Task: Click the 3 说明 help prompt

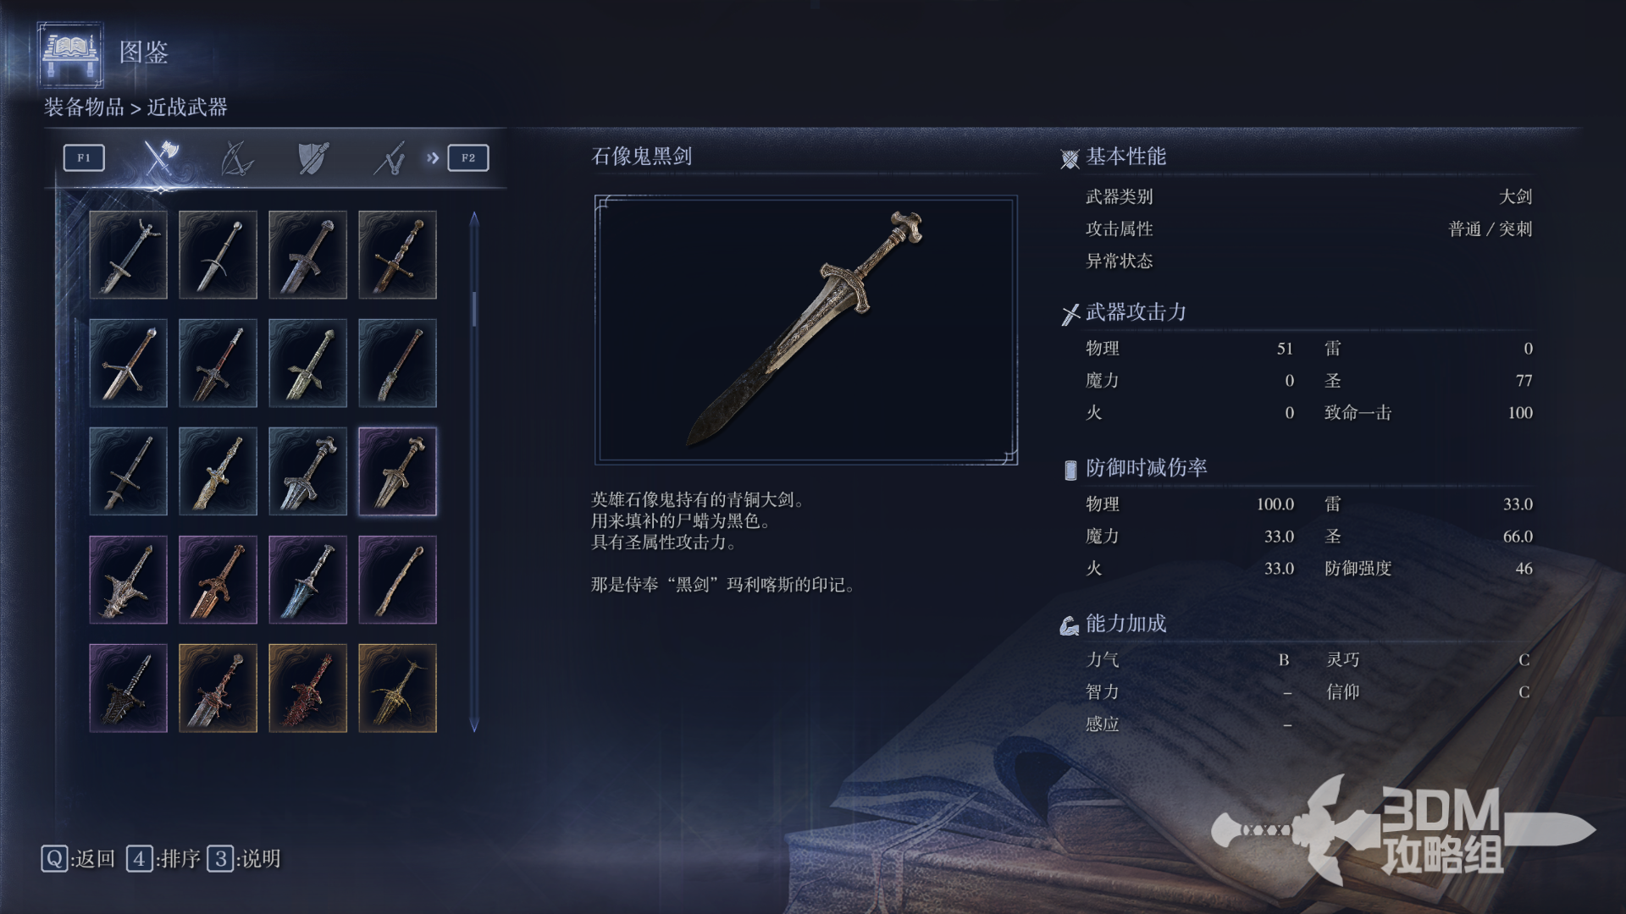Action: (x=244, y=859)
